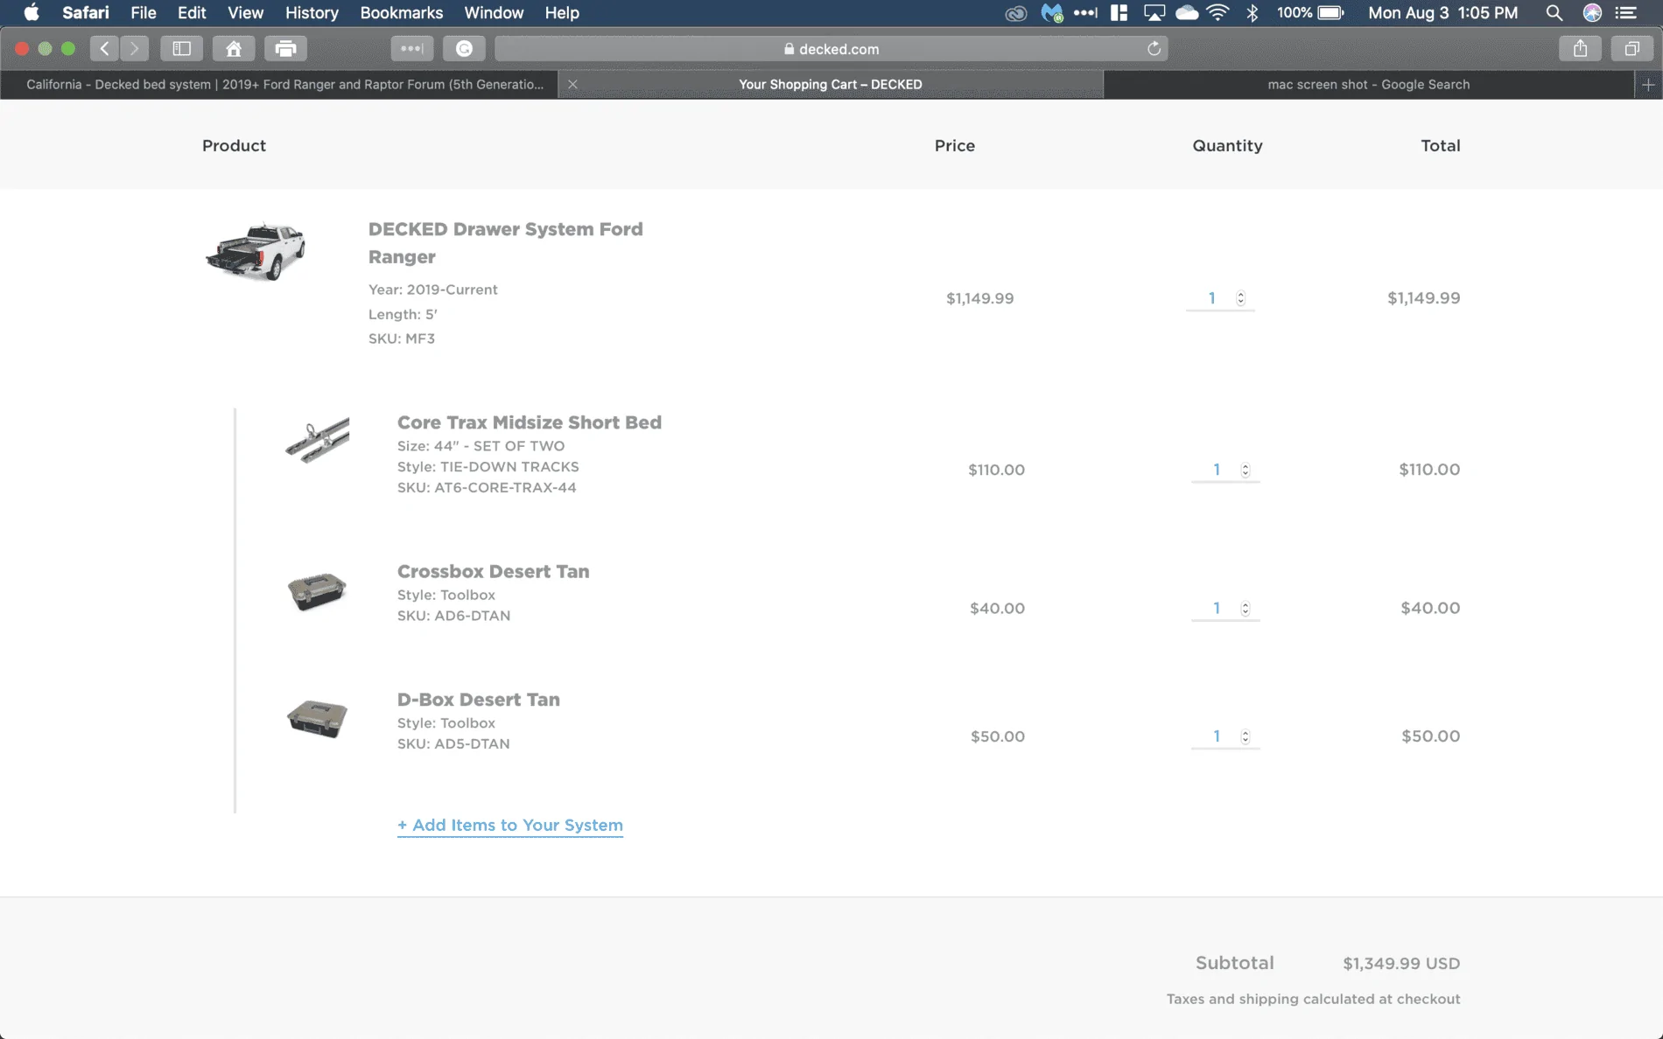This screenshot has width=1663, height=1039.
Task: Open the Creative Cloud menu bar icon
Action: pyautogui.click(x=1015, y=13)
